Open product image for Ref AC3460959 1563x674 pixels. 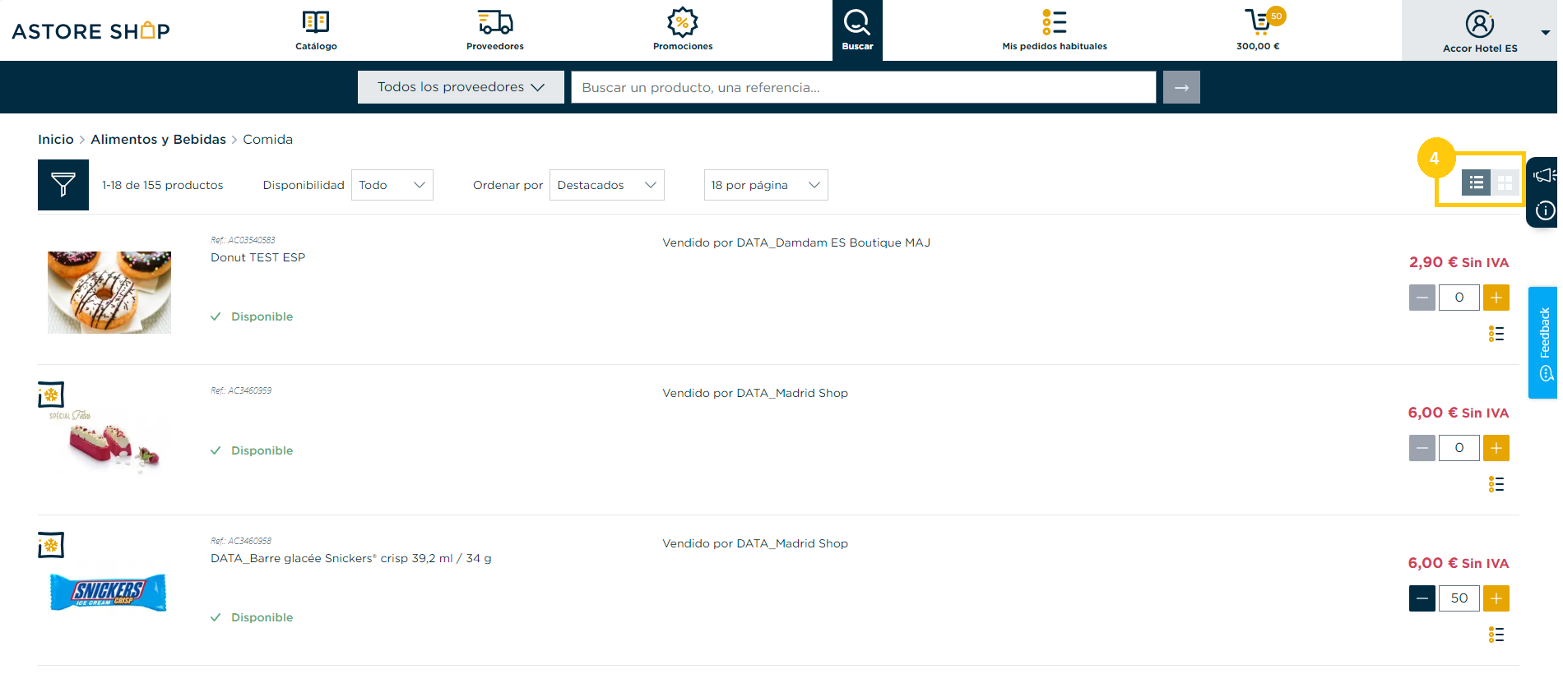[x=109, y=442]
